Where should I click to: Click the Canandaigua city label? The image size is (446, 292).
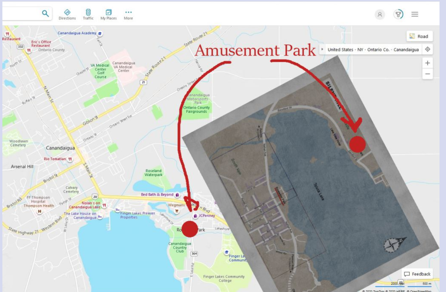60,148
